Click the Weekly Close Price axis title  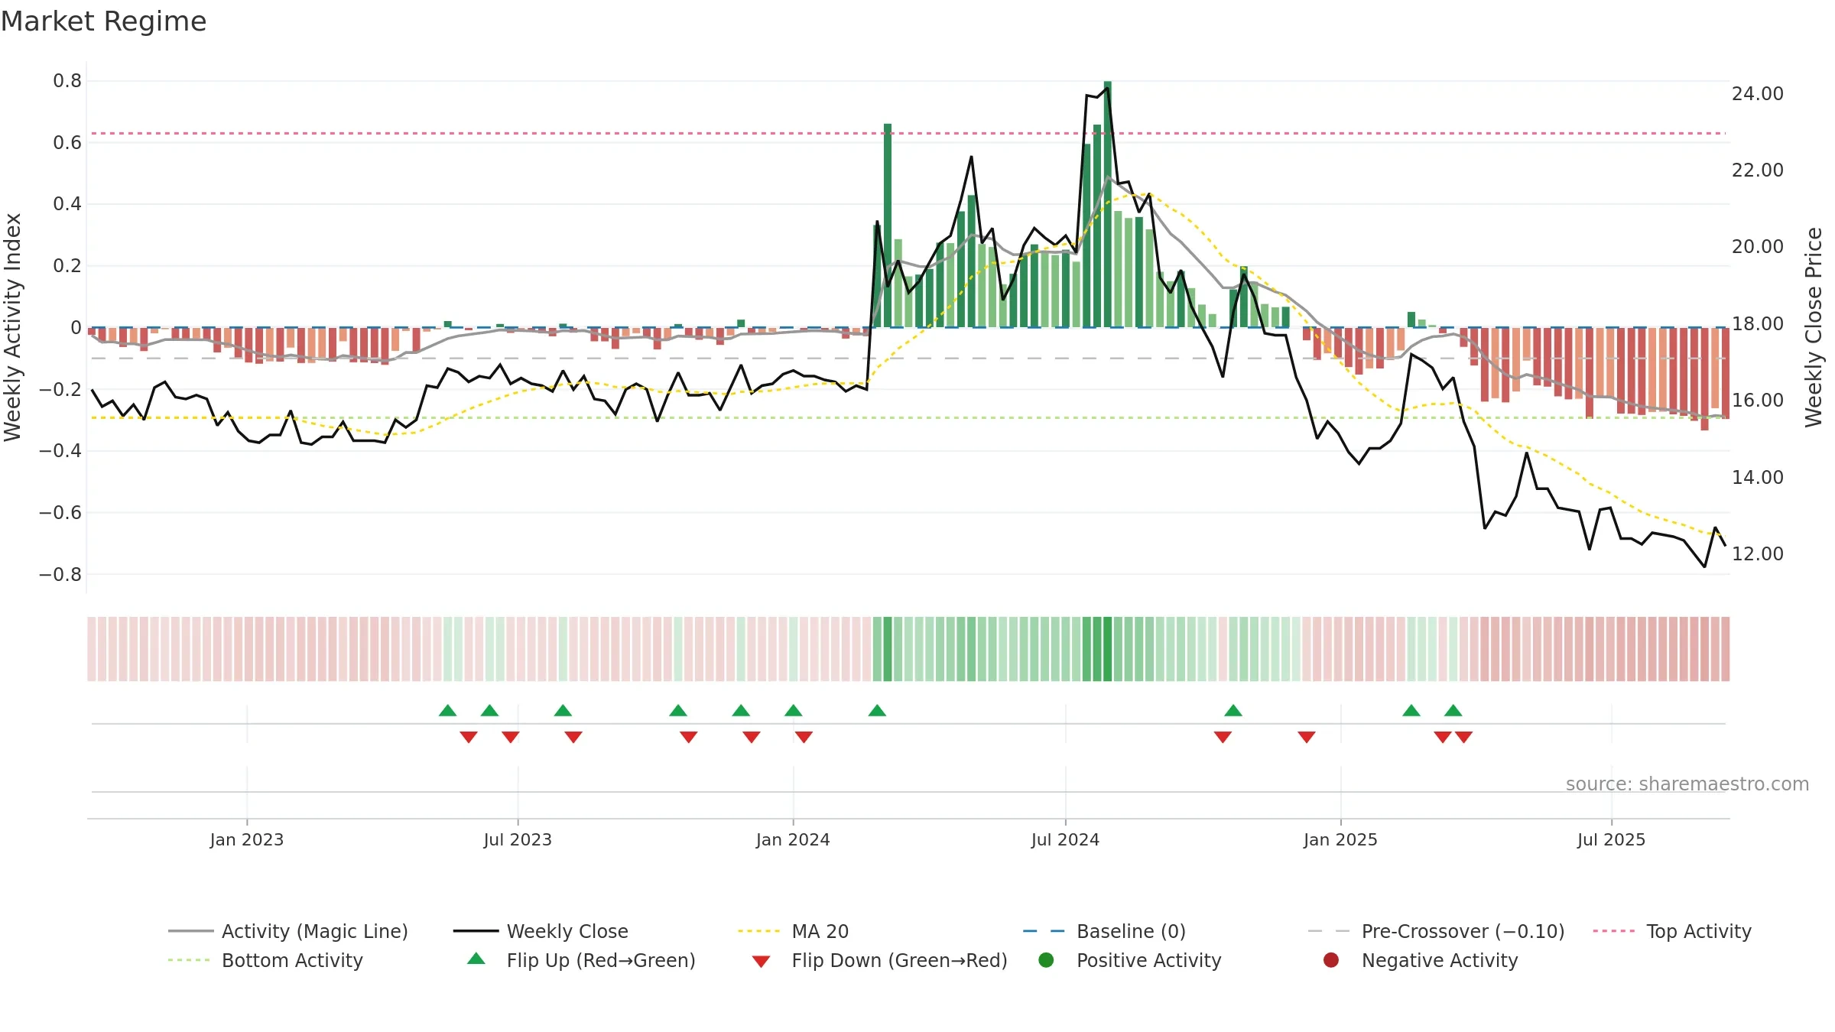tap(1814, 327)
